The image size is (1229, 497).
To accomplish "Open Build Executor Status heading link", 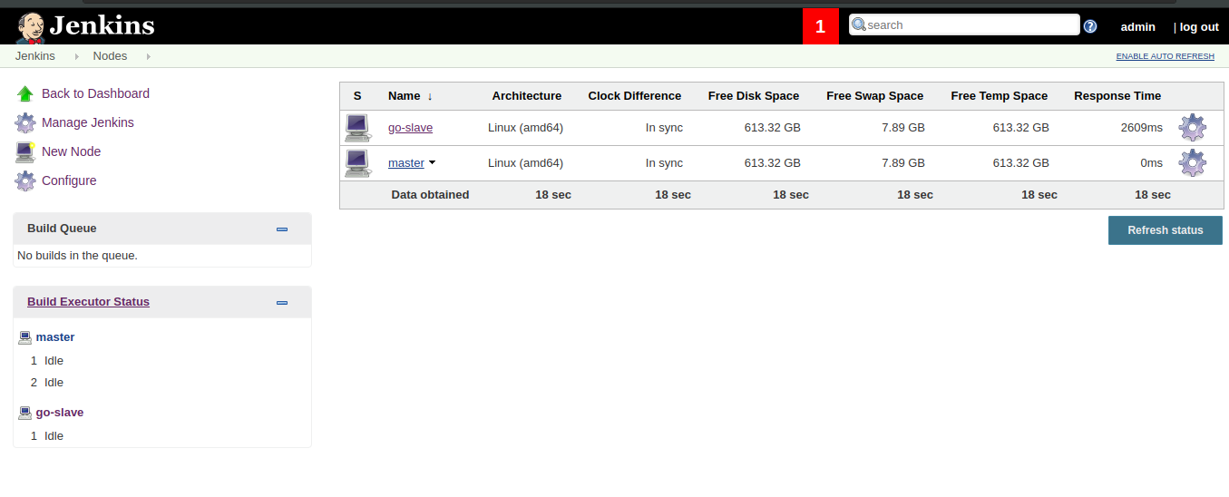I will [88, 302].
